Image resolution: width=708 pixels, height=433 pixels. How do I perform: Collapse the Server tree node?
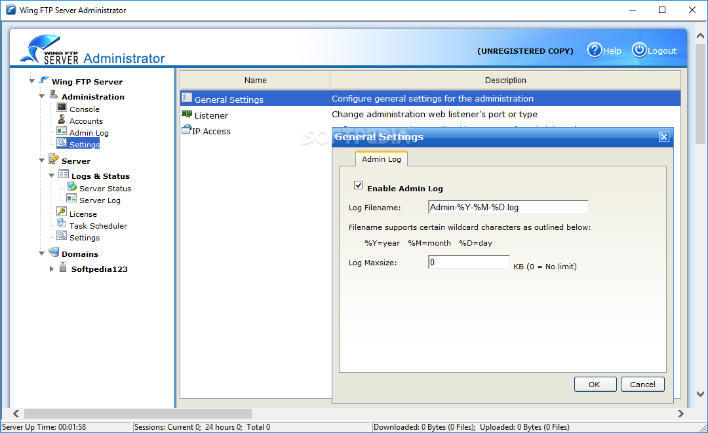point(41,160)
